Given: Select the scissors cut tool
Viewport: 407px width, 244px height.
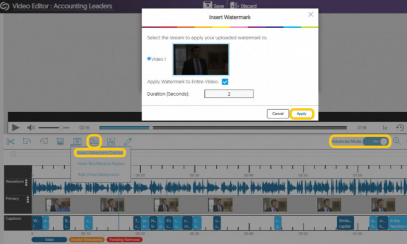Looking at the screenshot, I should coord(11,142).
